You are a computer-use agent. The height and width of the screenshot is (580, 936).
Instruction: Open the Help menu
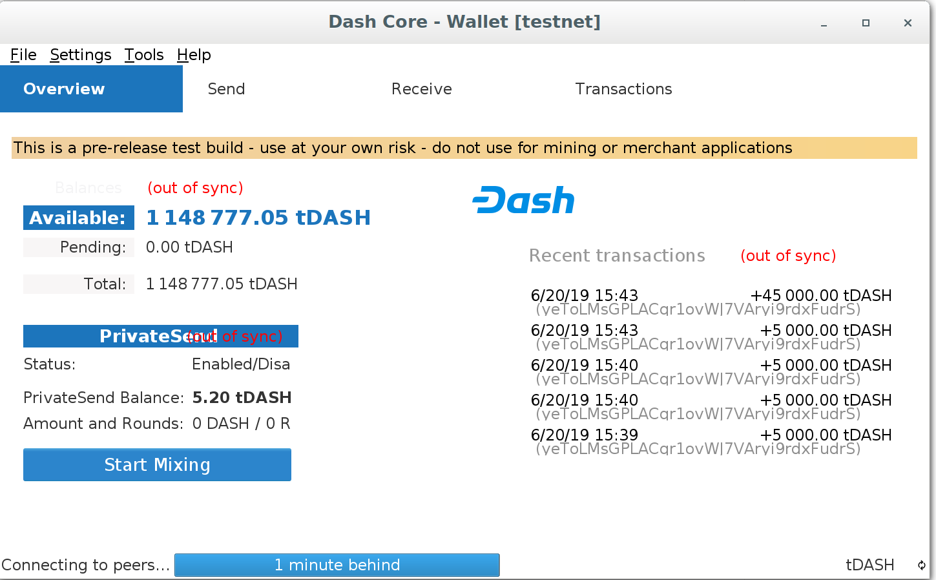coord(194,55)
